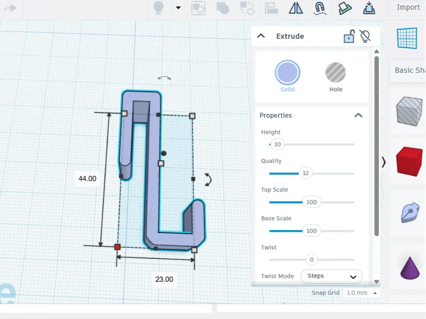The width and height of the screenshot is (426, 319).
Task: Toggle the lock editing padlock icon
Action: (349, 36)
